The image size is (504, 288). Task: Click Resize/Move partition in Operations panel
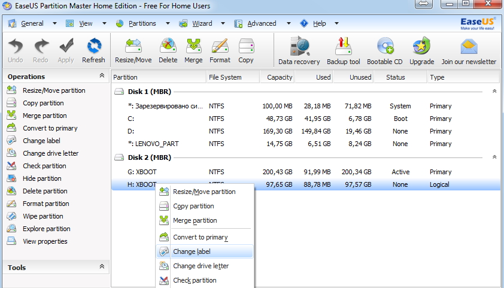pos(54,90)
